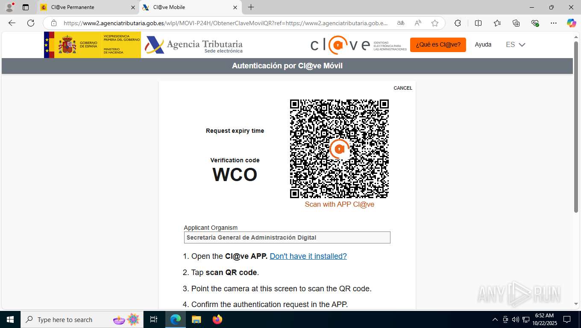Viewport: 581px width, 328px height.
Task: Open Collections panel
Action: point(516,23)
